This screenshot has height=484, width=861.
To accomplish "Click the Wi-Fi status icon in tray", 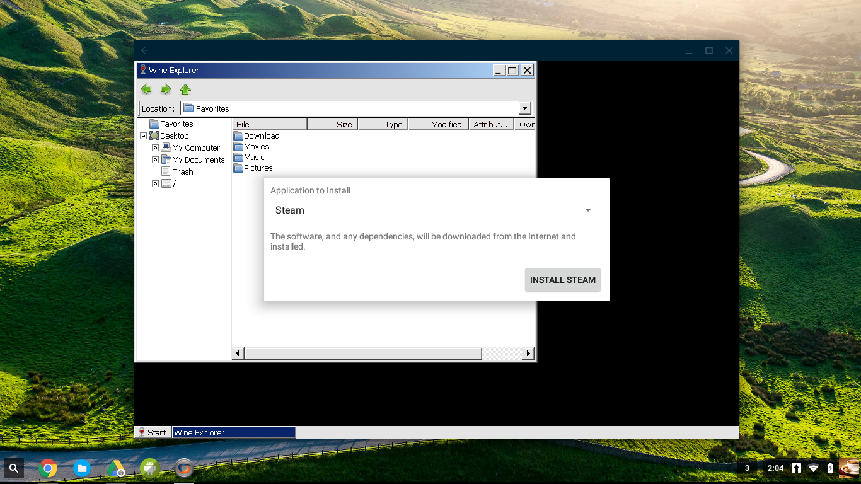I will [813, 468].
